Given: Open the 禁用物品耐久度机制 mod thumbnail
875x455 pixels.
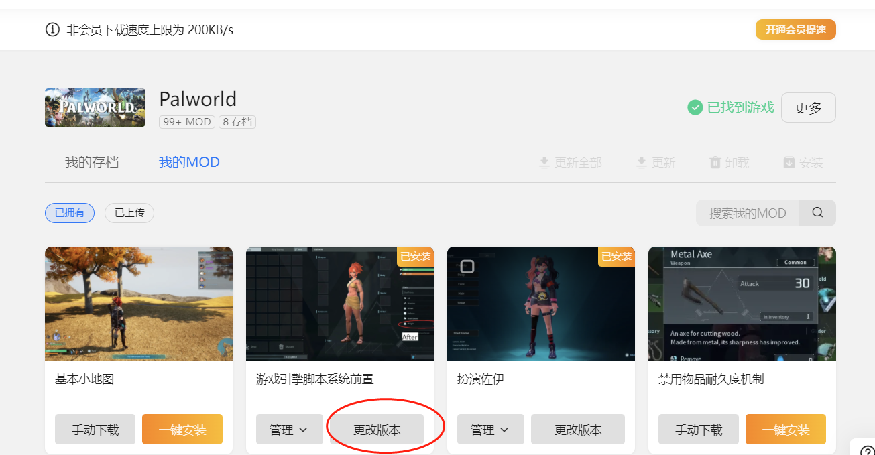Looking at the screenshot, I should click(742, 304).
